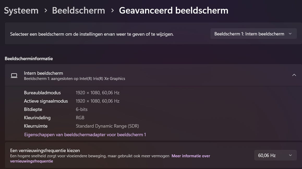Navigate to Beeldscherm breadcrumb level
302x169 pixels.
[x=78, y=11]
